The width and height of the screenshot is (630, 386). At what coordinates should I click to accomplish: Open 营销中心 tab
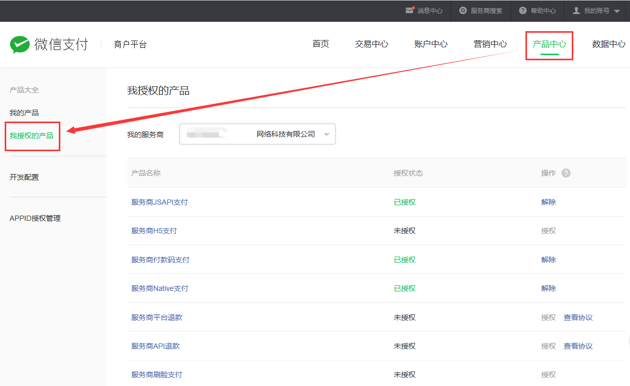[x=490, y=44]
